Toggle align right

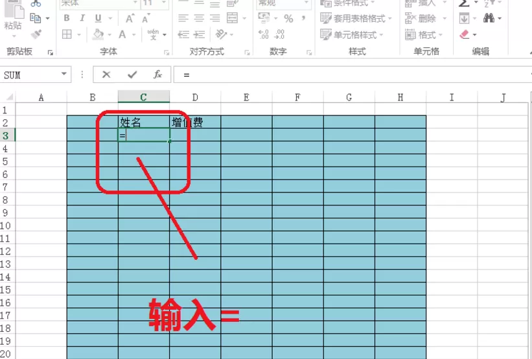point(214,18)
